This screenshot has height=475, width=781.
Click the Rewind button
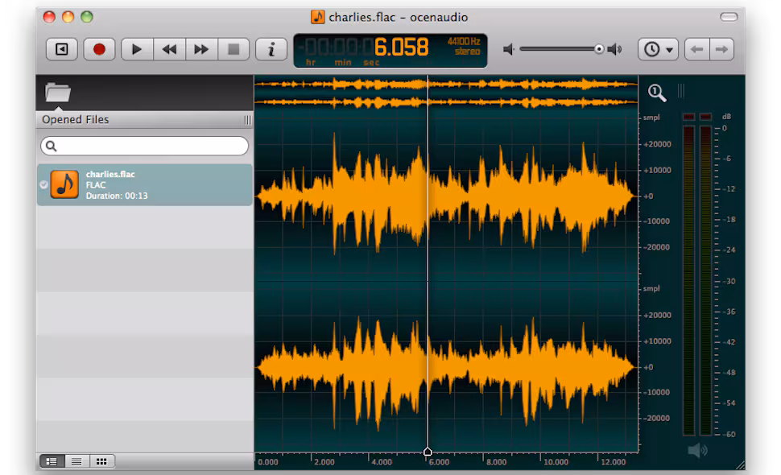coord(169,49)
